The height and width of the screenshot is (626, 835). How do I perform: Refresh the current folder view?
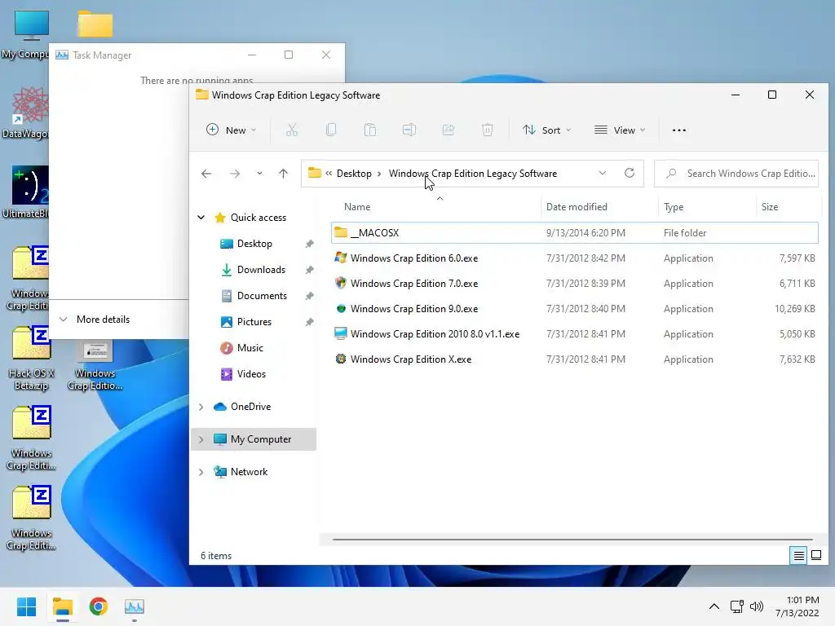[630, 173]
